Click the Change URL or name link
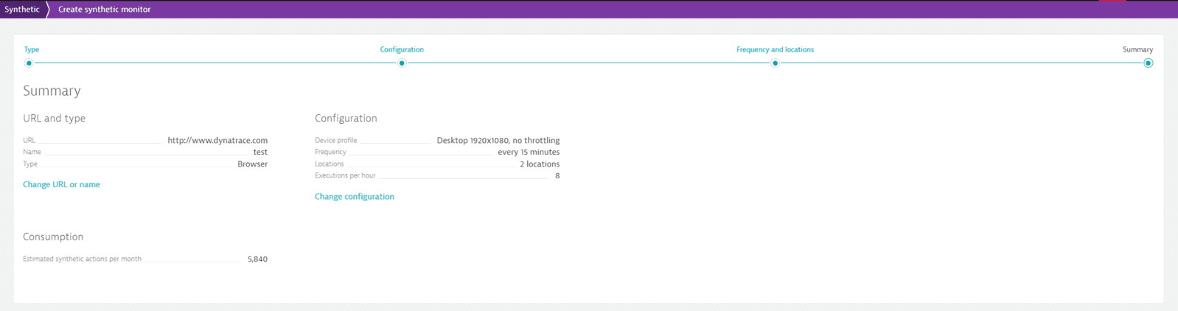Screen dimensions: 1178x311 click(61, 184)
